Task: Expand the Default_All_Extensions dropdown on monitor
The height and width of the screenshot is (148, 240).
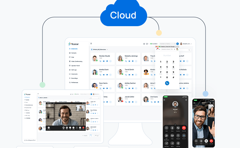Action: click(100, 49)
